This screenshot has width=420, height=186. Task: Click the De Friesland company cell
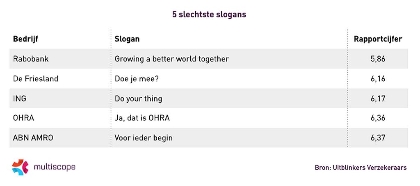[36, 78]
